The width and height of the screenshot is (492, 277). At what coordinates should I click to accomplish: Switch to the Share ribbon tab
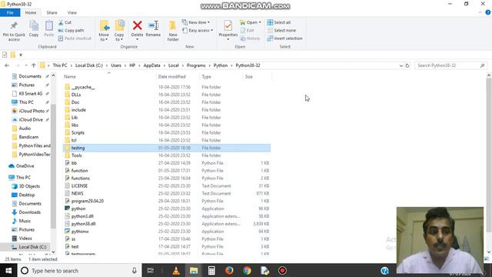click(x=52, y=12)
